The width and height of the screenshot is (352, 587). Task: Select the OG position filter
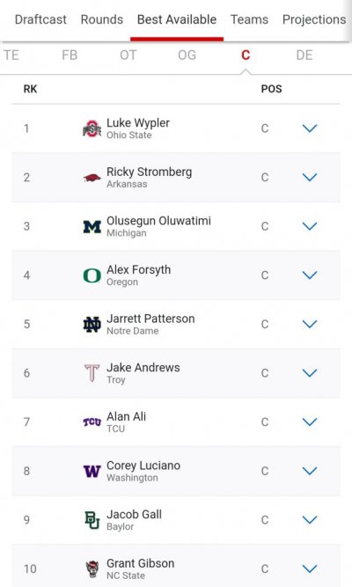click(x=187, y=55)
